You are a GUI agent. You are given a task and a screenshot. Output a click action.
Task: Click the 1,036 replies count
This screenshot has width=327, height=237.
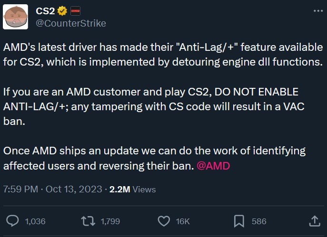(35, 221)
